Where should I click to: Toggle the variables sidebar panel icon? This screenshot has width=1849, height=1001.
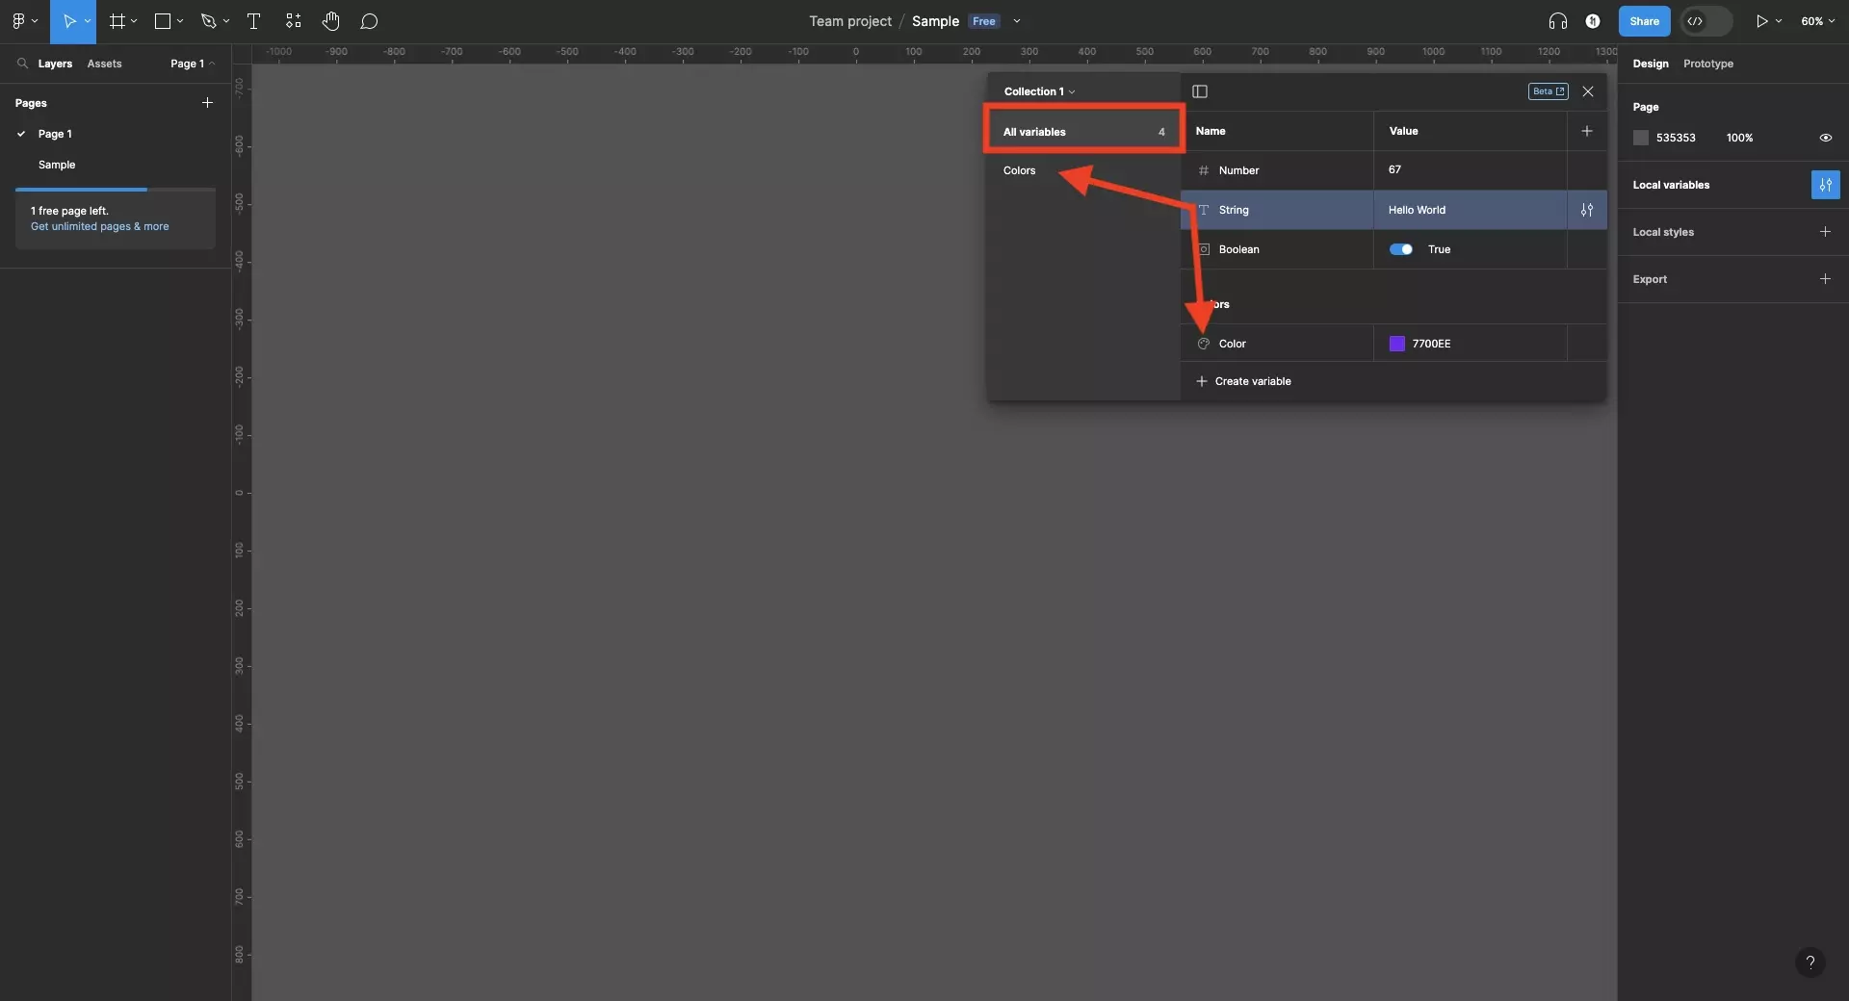point(1200,91)
